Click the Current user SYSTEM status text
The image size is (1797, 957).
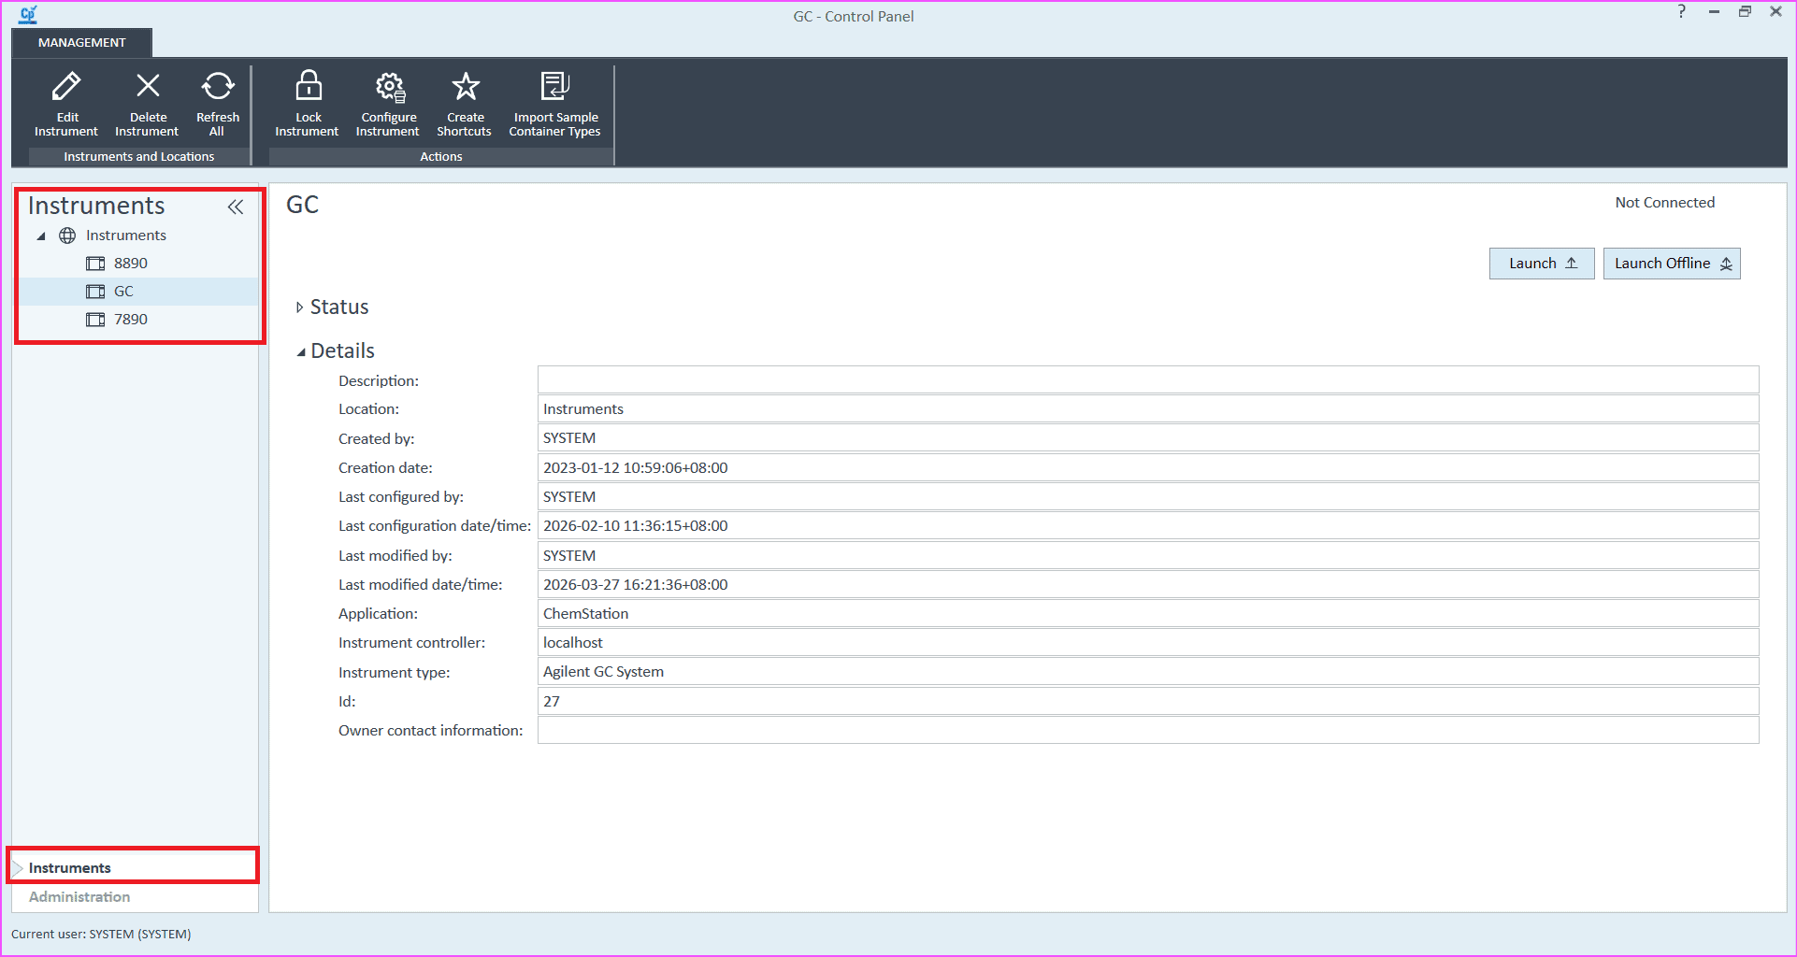pos(101,934)
